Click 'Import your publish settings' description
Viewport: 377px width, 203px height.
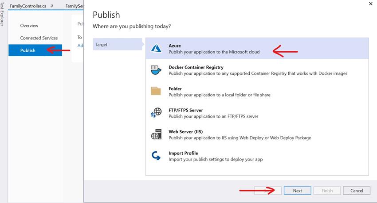(216, 159)
